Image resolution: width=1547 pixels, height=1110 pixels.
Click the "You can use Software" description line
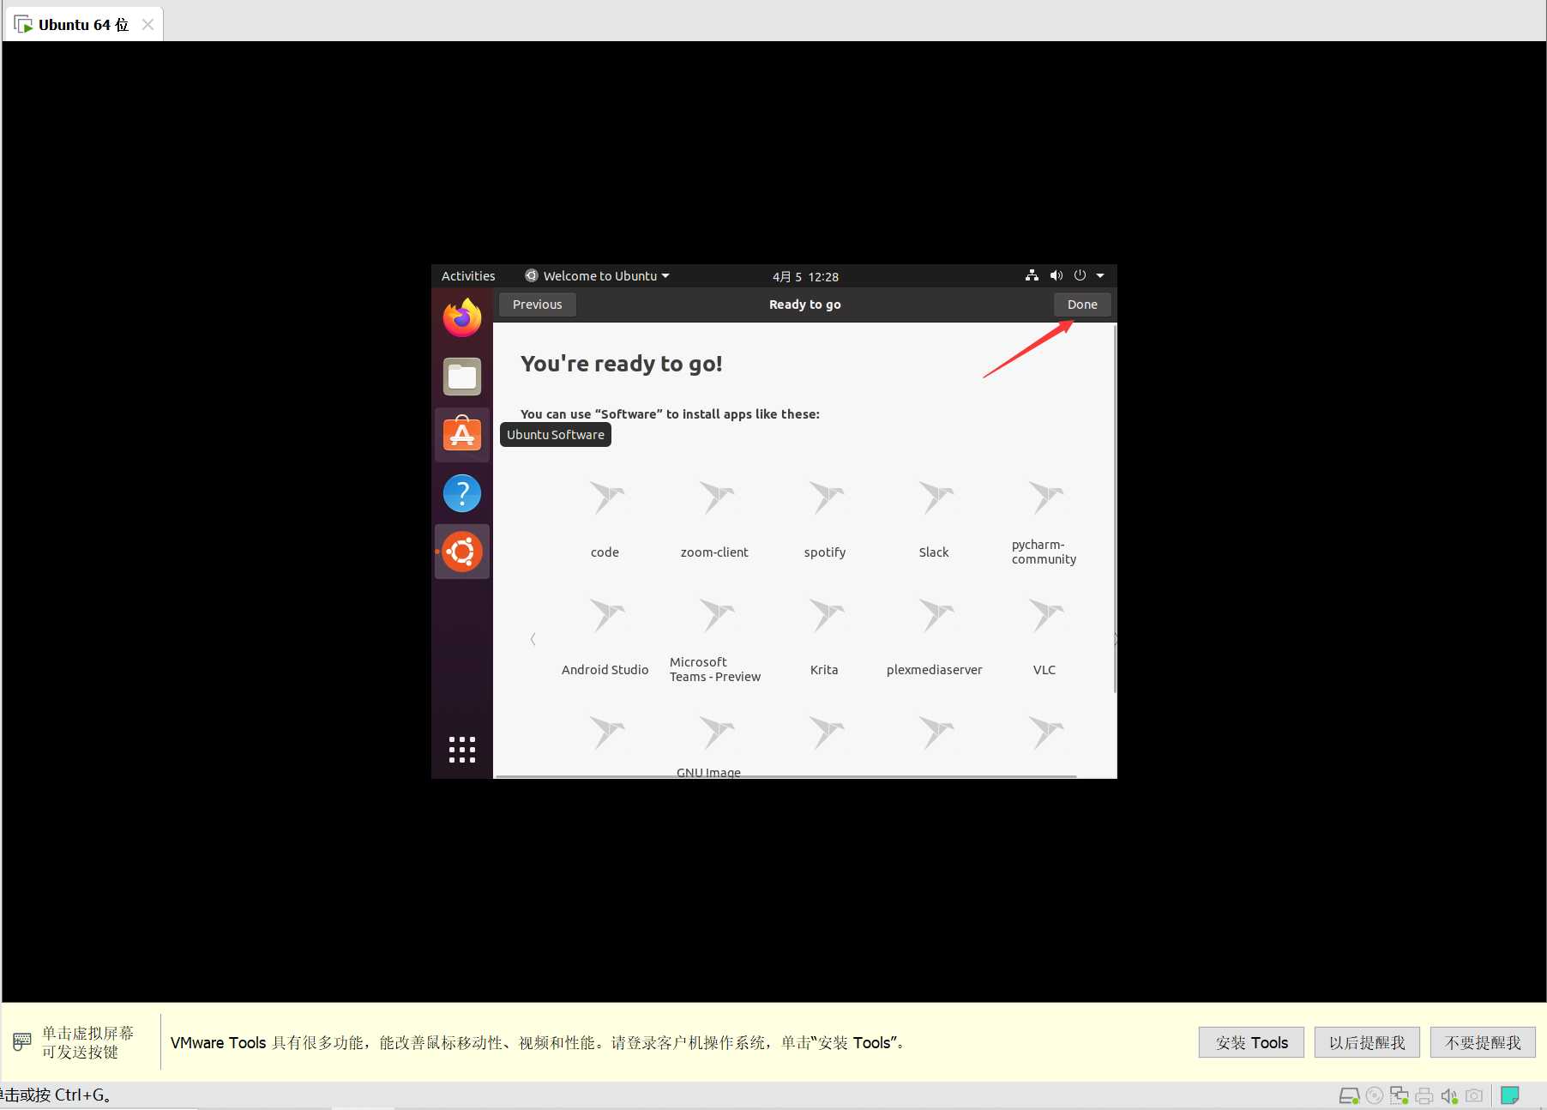click(x=670, y=413)
